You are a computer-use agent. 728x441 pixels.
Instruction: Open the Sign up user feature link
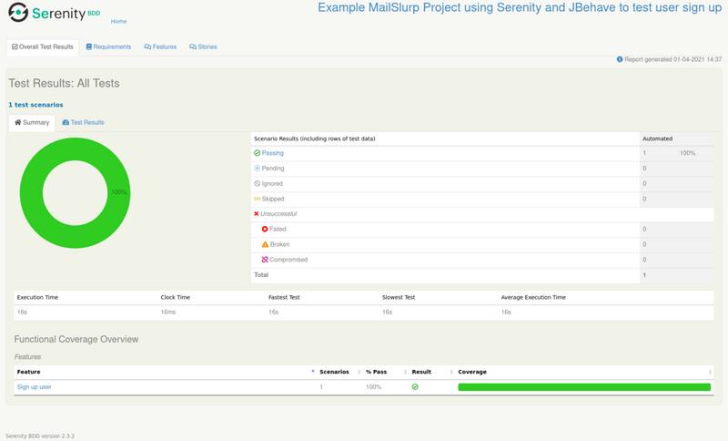point(35,387)
